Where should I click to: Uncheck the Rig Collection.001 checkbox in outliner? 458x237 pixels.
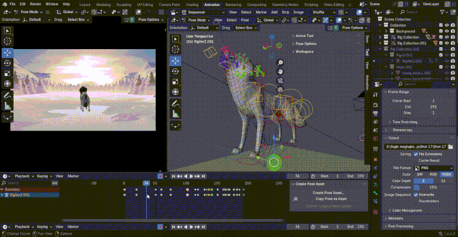[441, 43]
